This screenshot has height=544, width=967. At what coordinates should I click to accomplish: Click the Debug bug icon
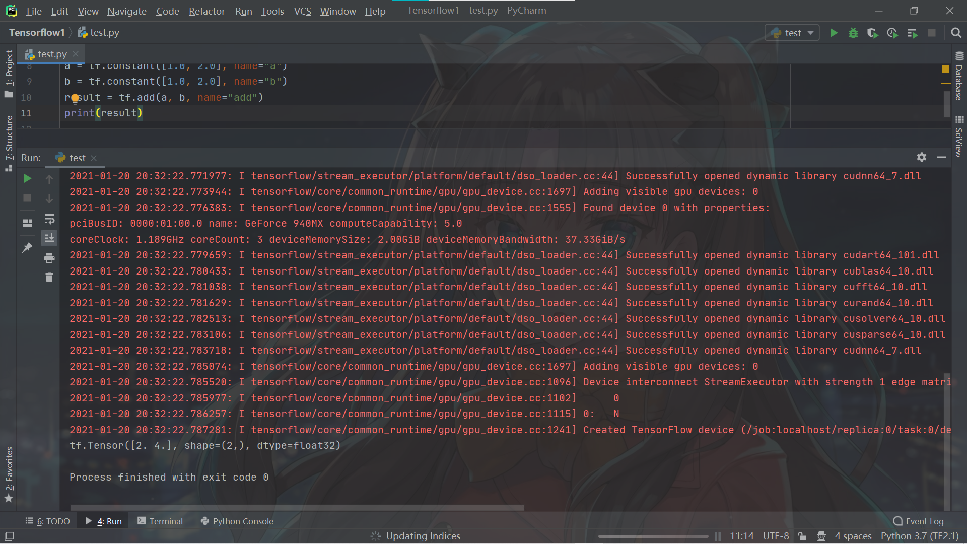tap(853, 33)
